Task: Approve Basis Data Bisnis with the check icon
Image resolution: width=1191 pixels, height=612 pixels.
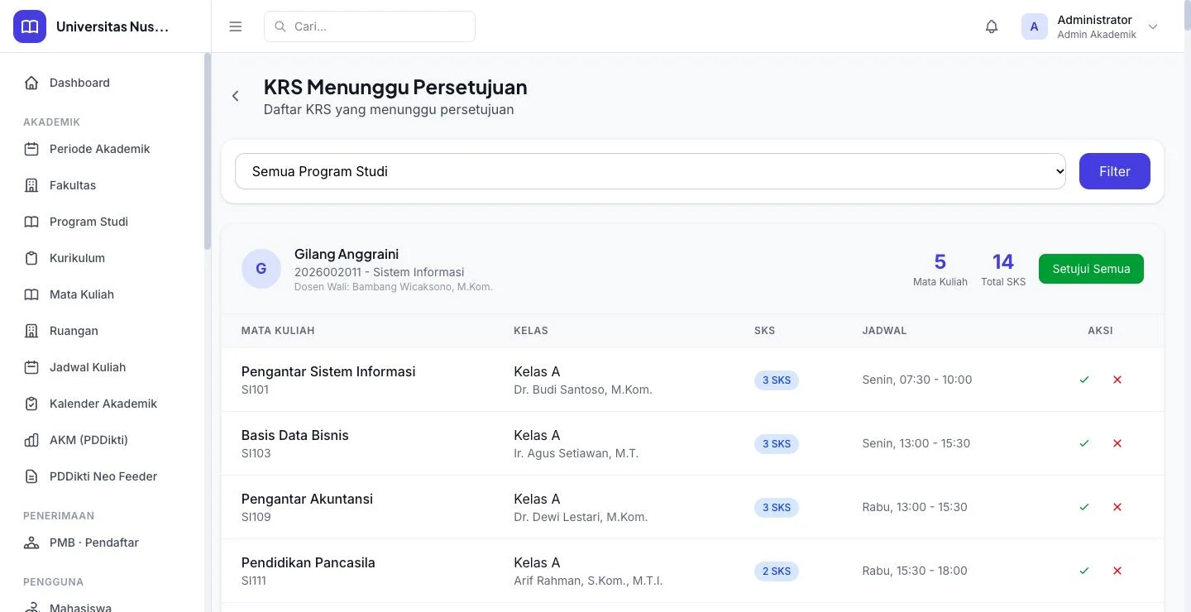Action: click(1084, 443)
